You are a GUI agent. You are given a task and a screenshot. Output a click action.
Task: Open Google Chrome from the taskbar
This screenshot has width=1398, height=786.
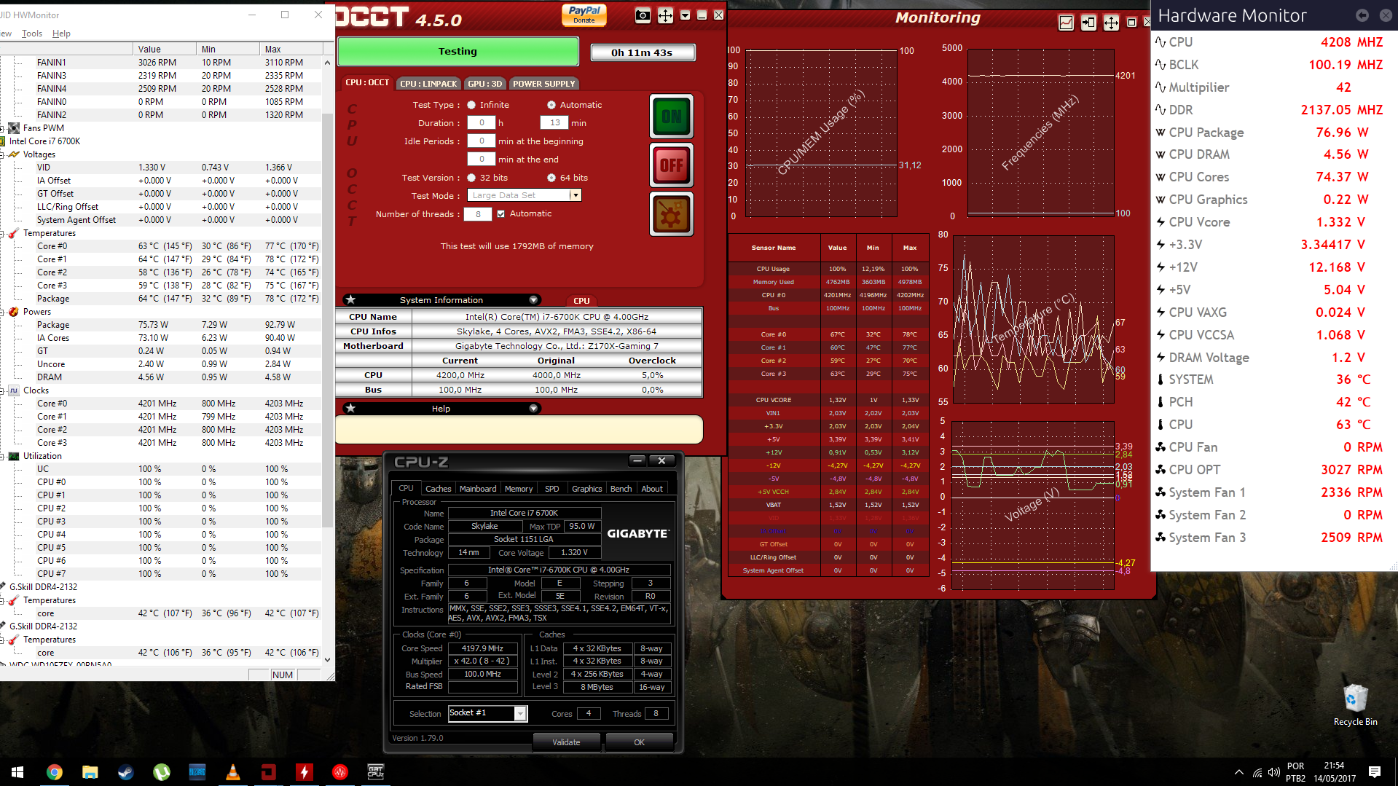(x=54, y=771)
